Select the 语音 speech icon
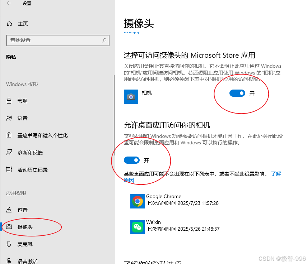 coord(9,118)
